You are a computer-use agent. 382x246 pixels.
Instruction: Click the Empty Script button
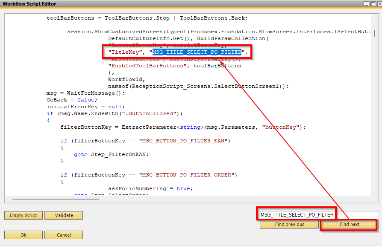24,215
